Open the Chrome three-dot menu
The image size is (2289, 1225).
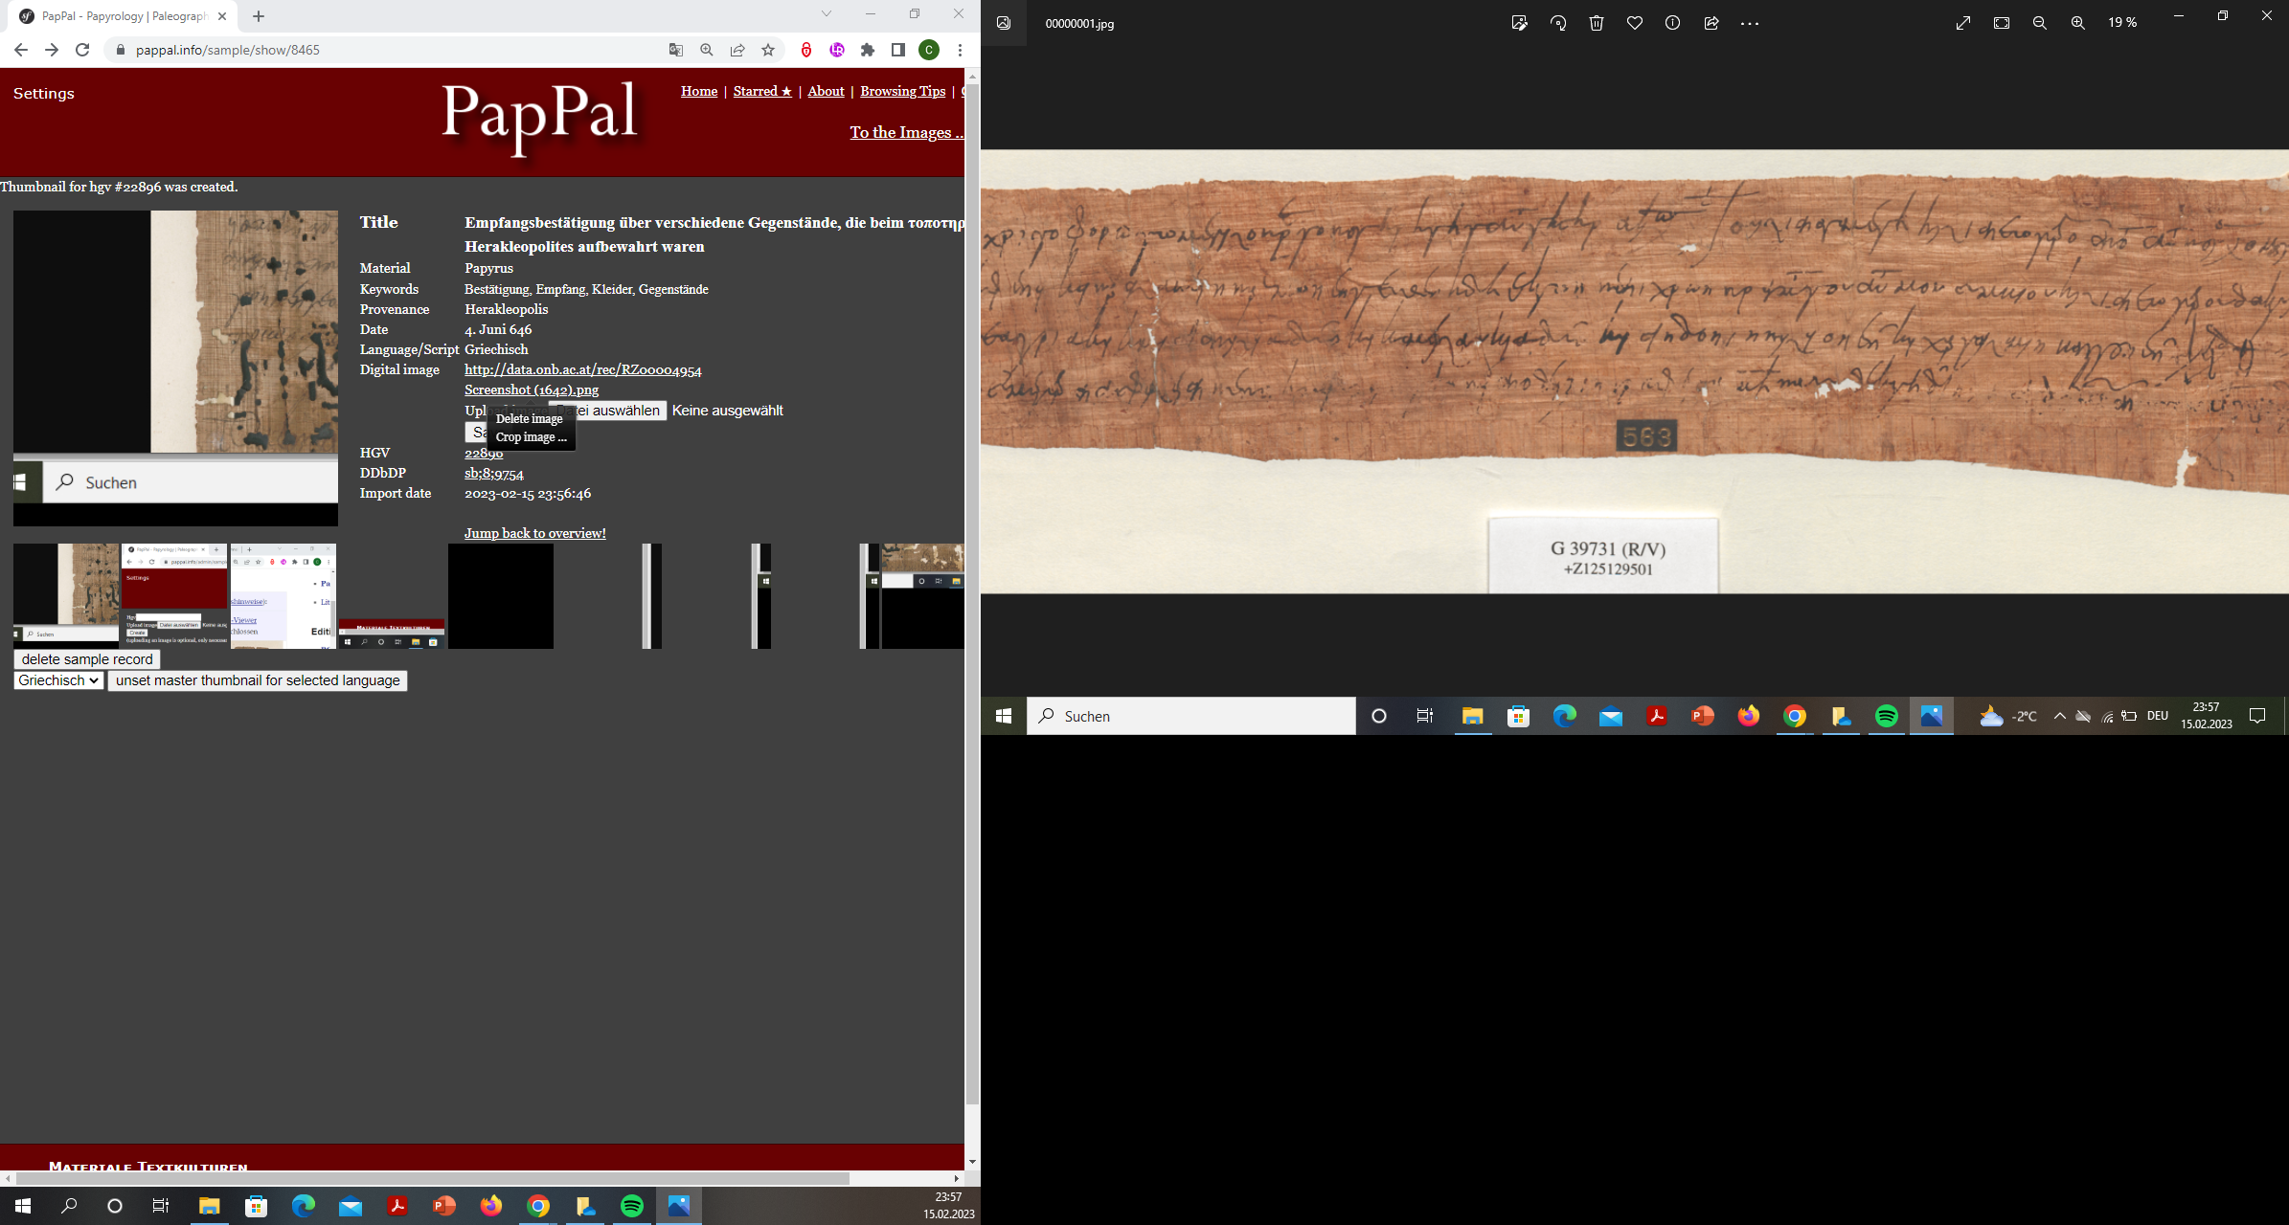960,50
